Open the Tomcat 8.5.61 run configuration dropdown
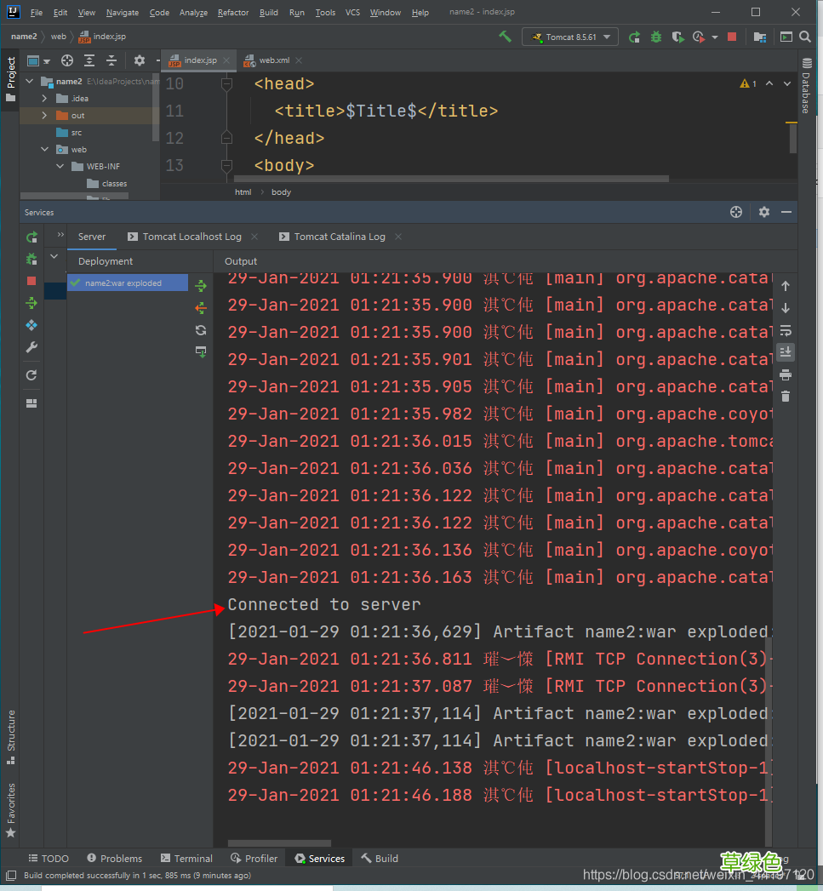The width and height of the screenshot is (823, 891). tap(571, 37)
